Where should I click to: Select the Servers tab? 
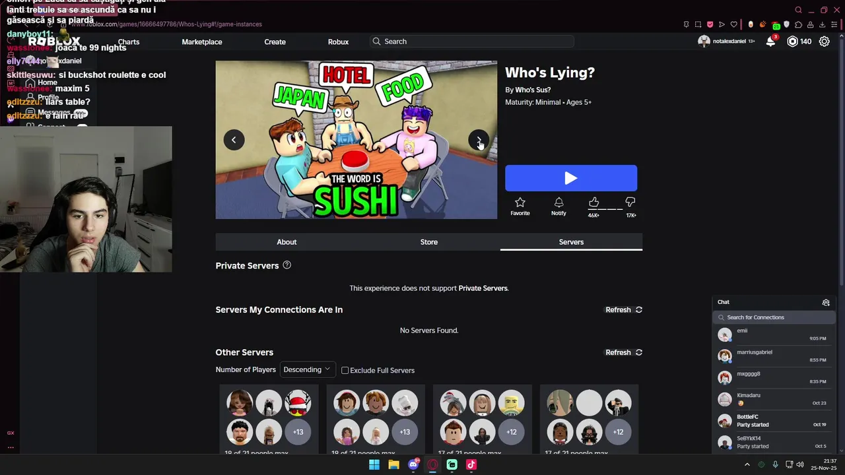click(x=571, y=242)
